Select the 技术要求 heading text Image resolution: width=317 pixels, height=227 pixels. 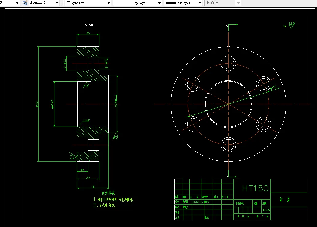pos(108,193)
